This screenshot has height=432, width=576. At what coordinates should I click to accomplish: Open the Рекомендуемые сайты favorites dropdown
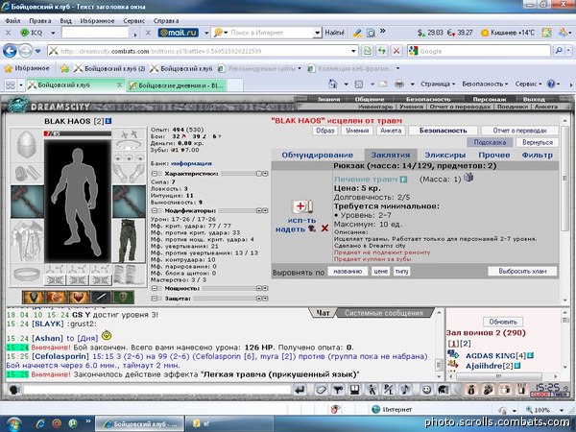click(300, 68)
